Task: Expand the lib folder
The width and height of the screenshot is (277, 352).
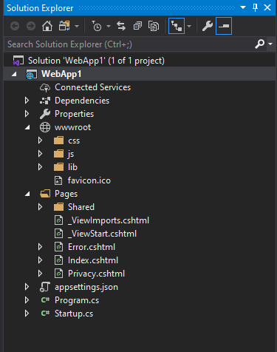Action: tap(40, 167)
